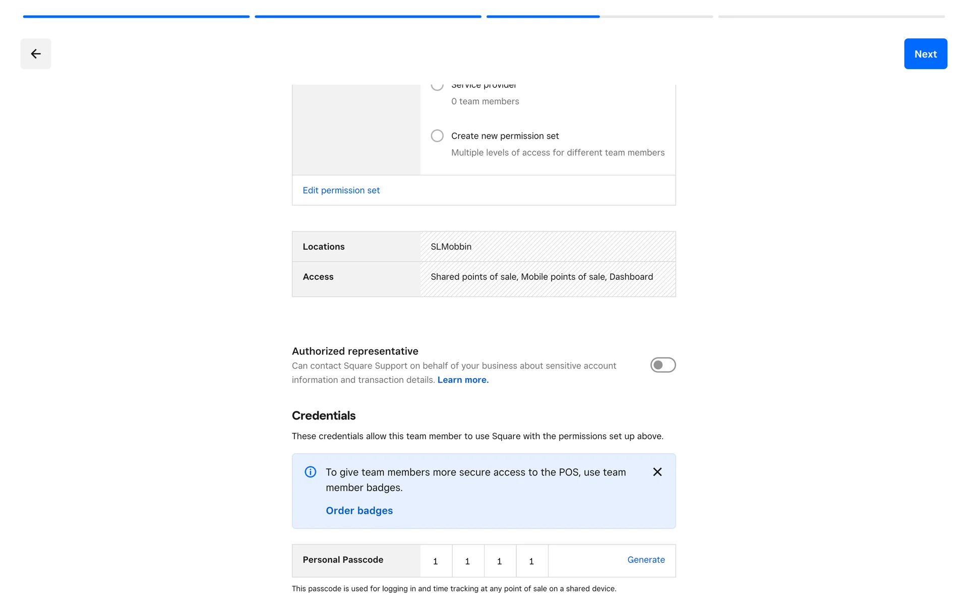
Task: Generate a new personal passcode
Action: (646, 560)
